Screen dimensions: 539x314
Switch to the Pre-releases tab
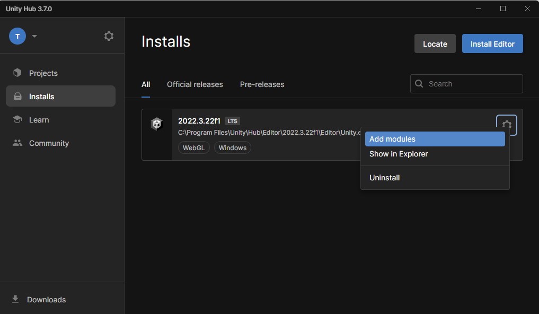click(262, 84)
